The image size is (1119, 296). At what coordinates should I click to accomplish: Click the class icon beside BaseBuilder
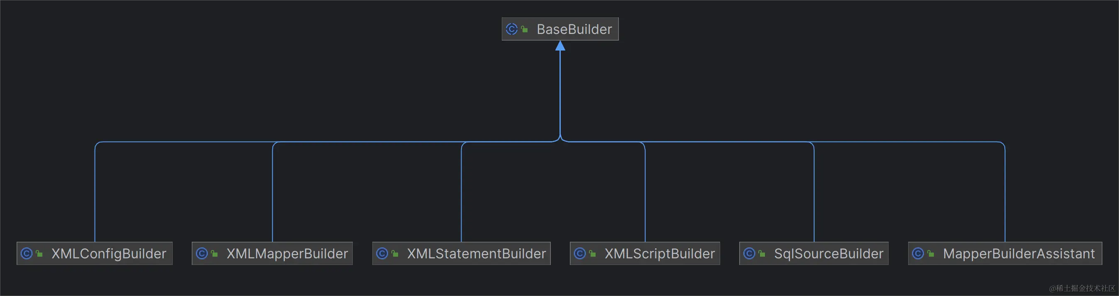(x=512, y=29)
